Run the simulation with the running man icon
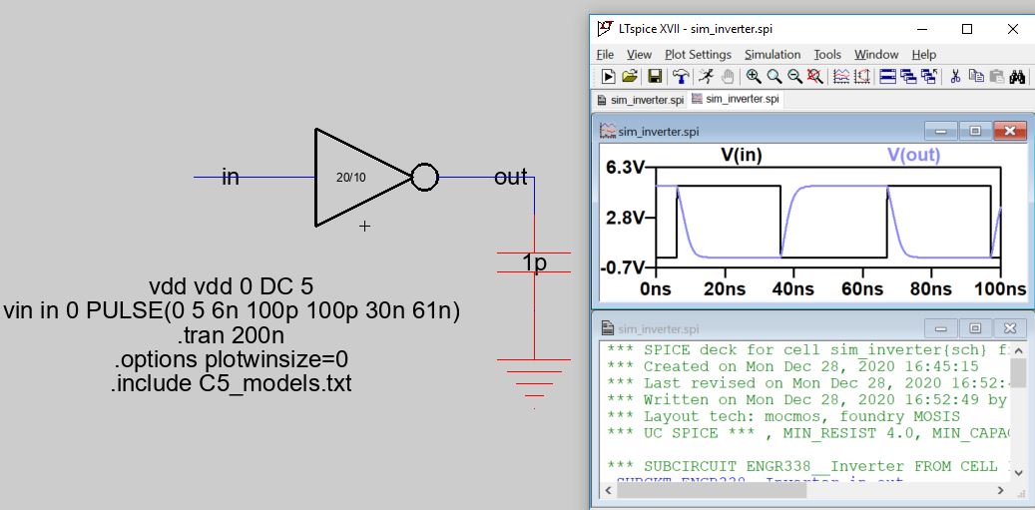Screen dimensions: 1035x510 [706, 77]
